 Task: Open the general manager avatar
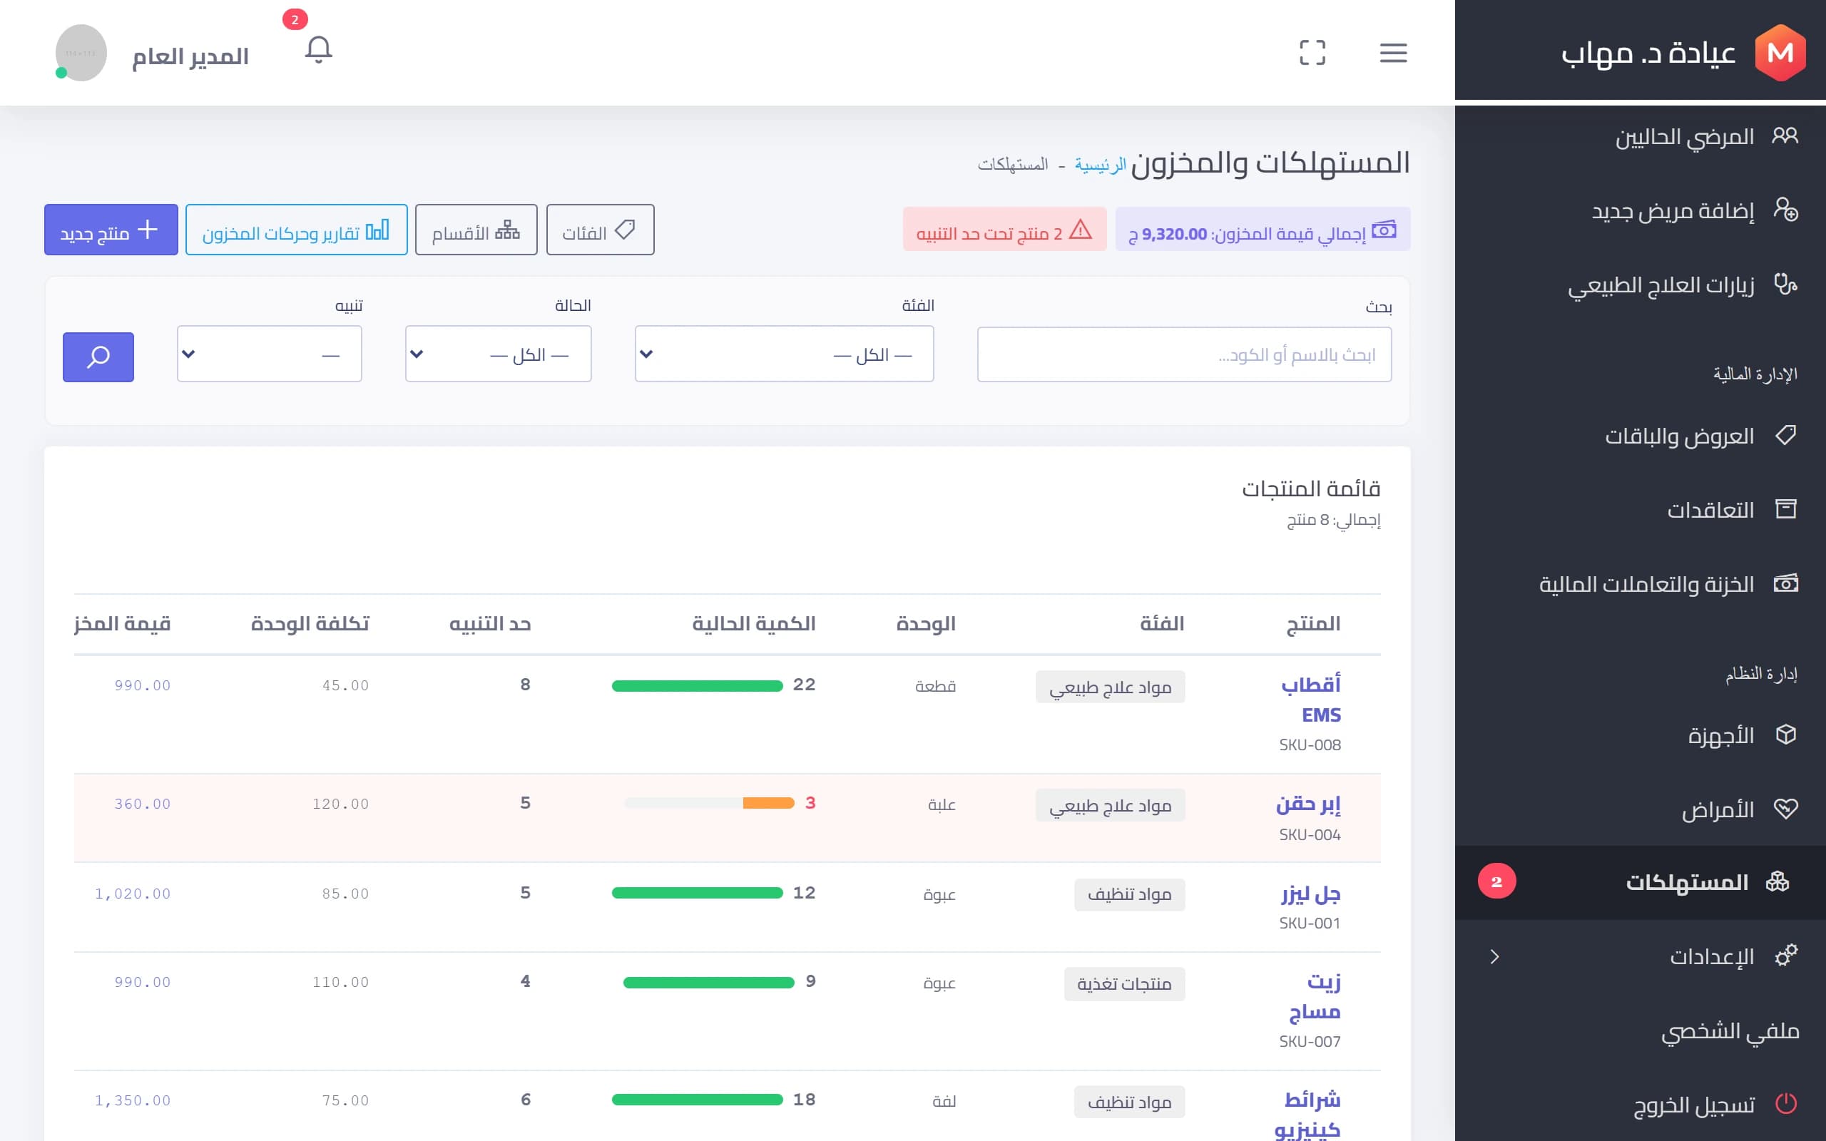tap(81, 53)
